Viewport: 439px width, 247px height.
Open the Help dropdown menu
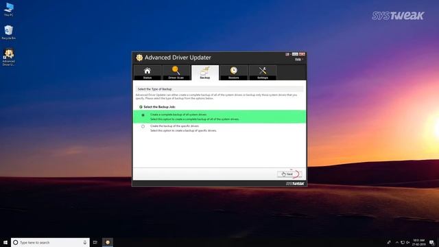click(298, 60)
